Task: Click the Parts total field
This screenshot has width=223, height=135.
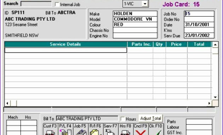Action: tap(199, 122)
